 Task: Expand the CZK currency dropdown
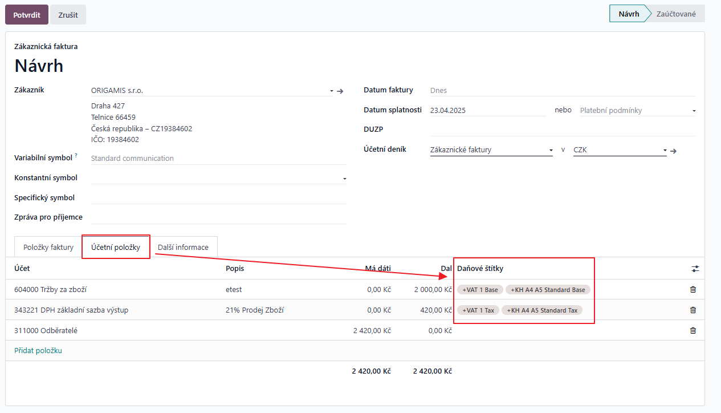(x=665, y=151)
